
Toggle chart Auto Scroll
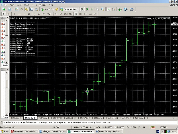pyautogui.click(x=109, y=9)
